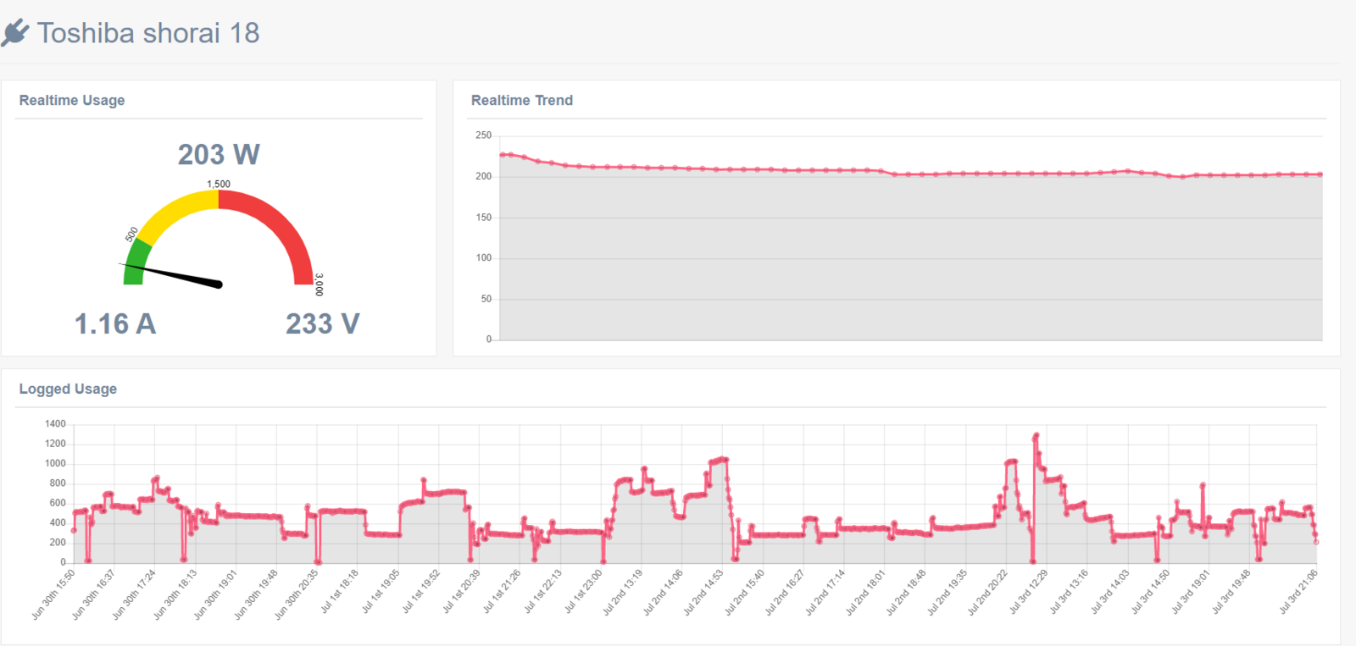1356x646 pixels.
Task: Click the 'Jul 3rd 14:50' time label
Action: [x=1151, y=592]
